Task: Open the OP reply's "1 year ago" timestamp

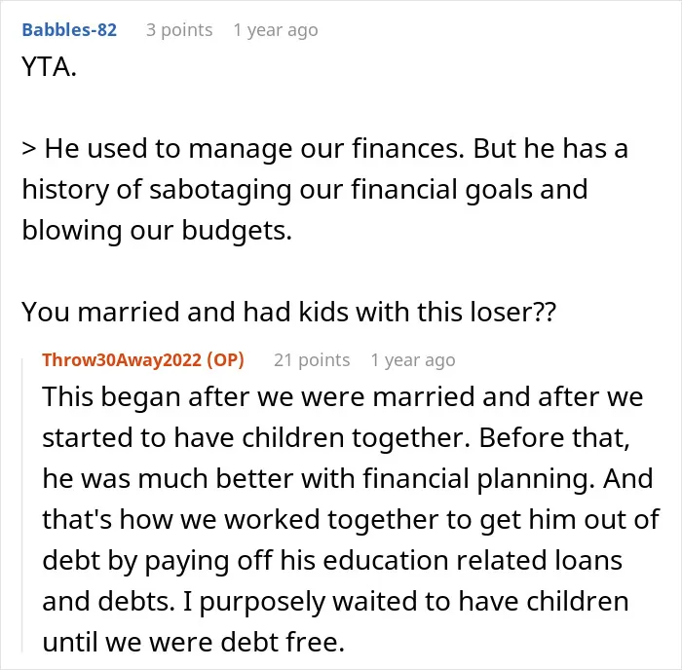Action: coord(413,360)
